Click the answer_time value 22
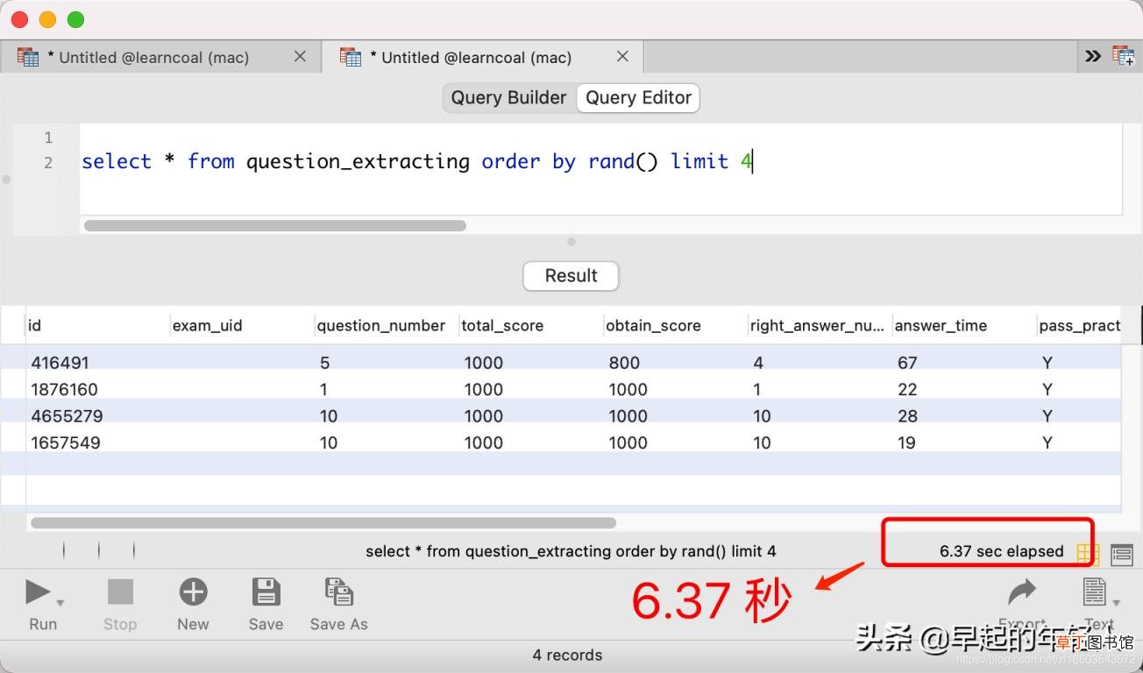The height and width of the screenshot is (673, 1143). (907, 389)
